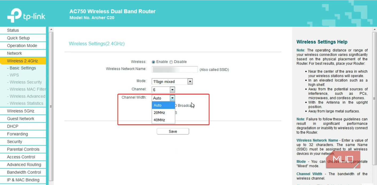Click the help panel scroll up arrow
Viewport: 377px width, 185px height.
tap(374, 29)
